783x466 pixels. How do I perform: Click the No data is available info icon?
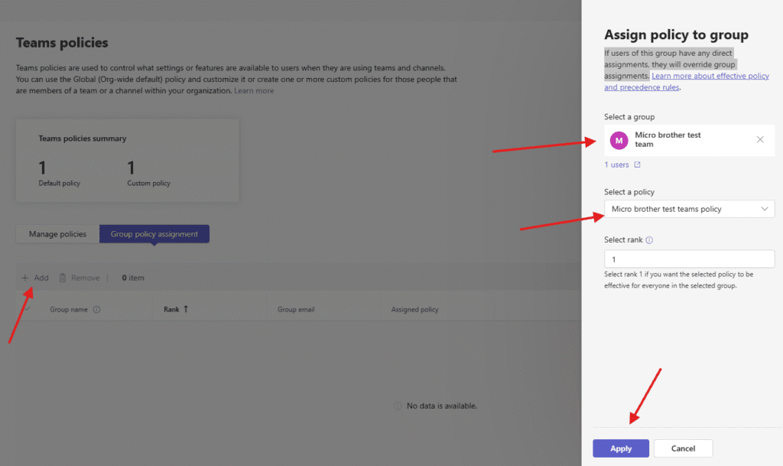(398, 406)
